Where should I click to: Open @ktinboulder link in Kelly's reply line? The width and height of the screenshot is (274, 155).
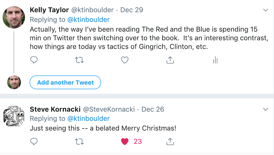click(89, 20)
